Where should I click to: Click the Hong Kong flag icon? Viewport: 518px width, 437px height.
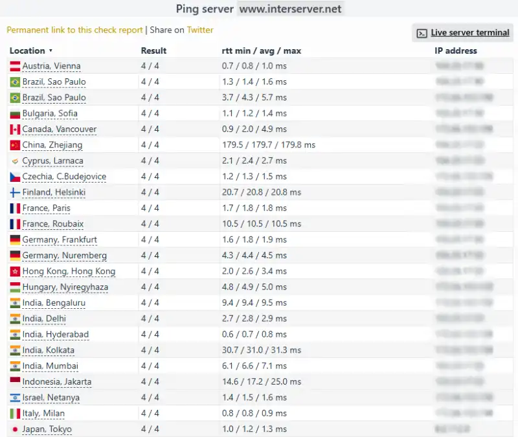tap(15, 271)
